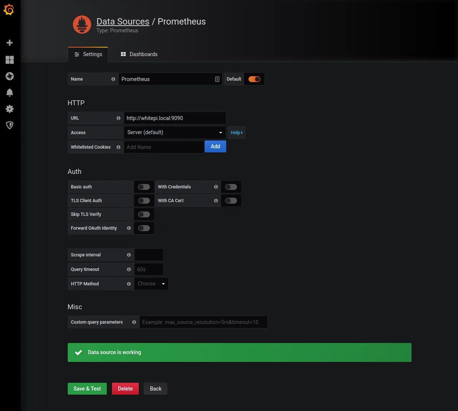
Task: Click the Save & Test button
Action: [87, 389]
